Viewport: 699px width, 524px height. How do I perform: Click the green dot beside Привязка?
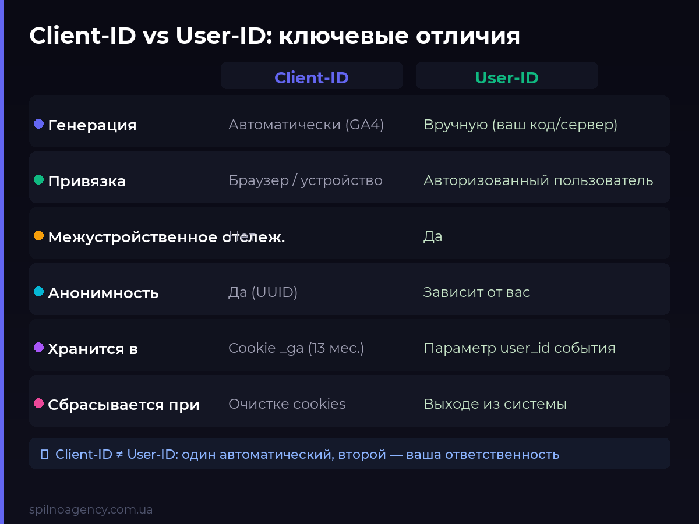[39, 180]
